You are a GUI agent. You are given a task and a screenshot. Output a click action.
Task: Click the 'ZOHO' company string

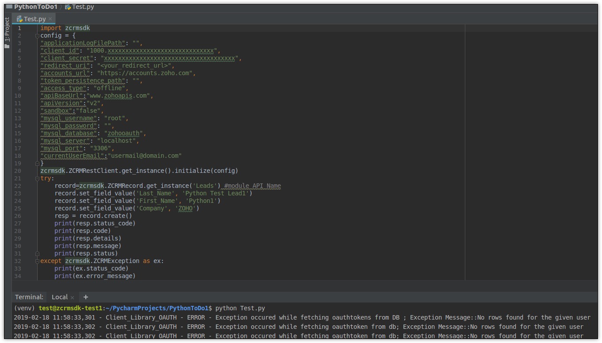coord(185,208)
